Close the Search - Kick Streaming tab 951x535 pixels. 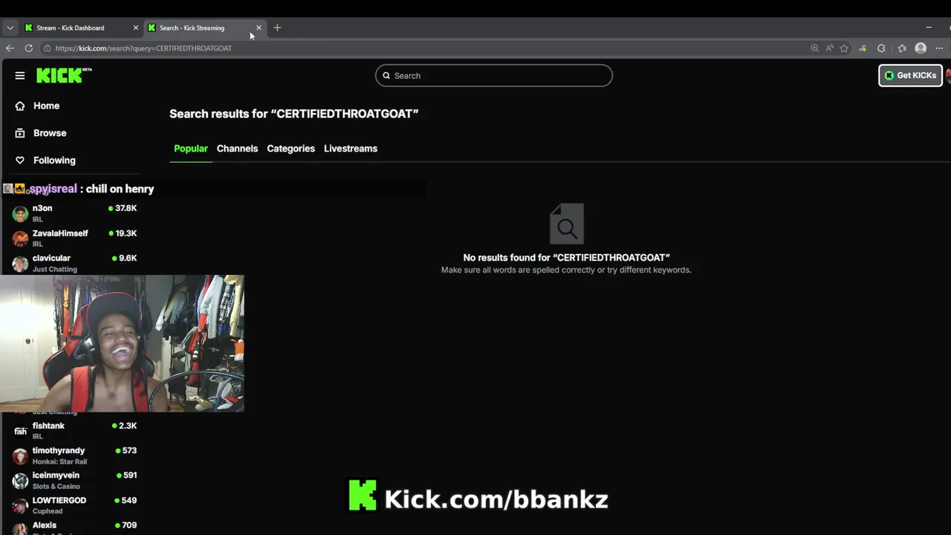pyautogui.click(x=259, y=27)
